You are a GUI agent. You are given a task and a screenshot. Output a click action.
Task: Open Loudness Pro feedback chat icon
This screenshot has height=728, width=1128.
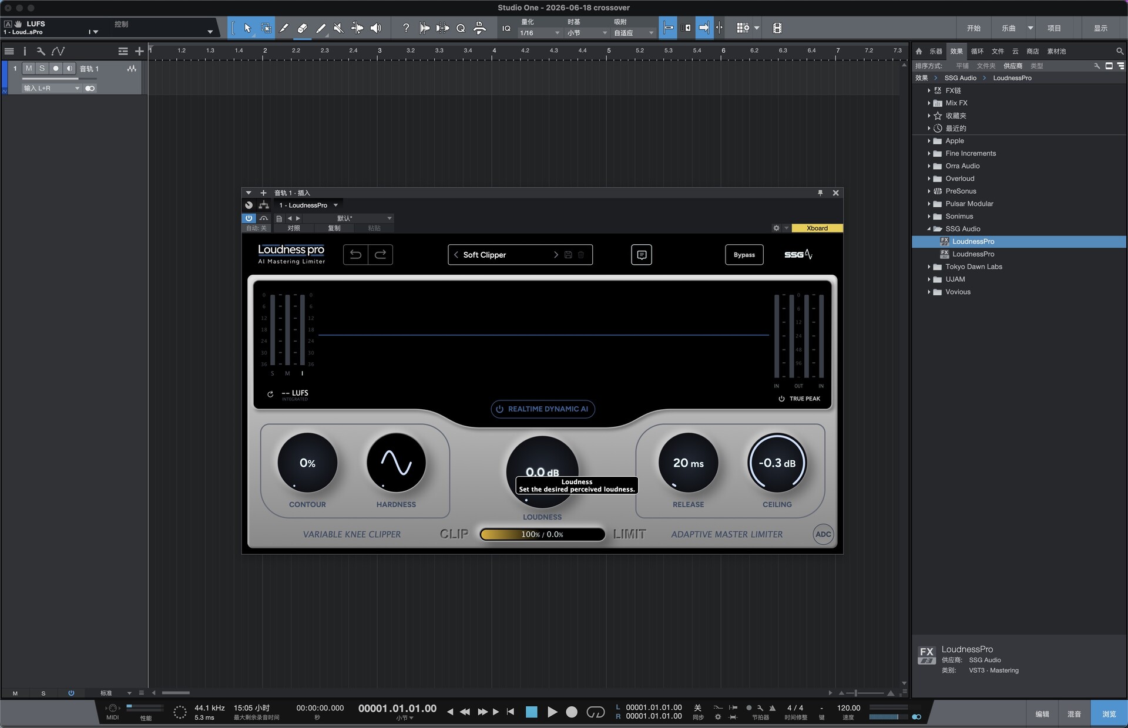(642, 255)
